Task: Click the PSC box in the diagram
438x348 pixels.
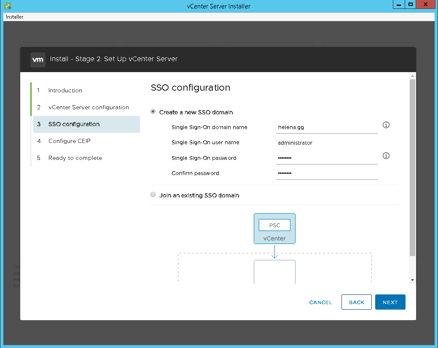Action: [x=274, y=225]
